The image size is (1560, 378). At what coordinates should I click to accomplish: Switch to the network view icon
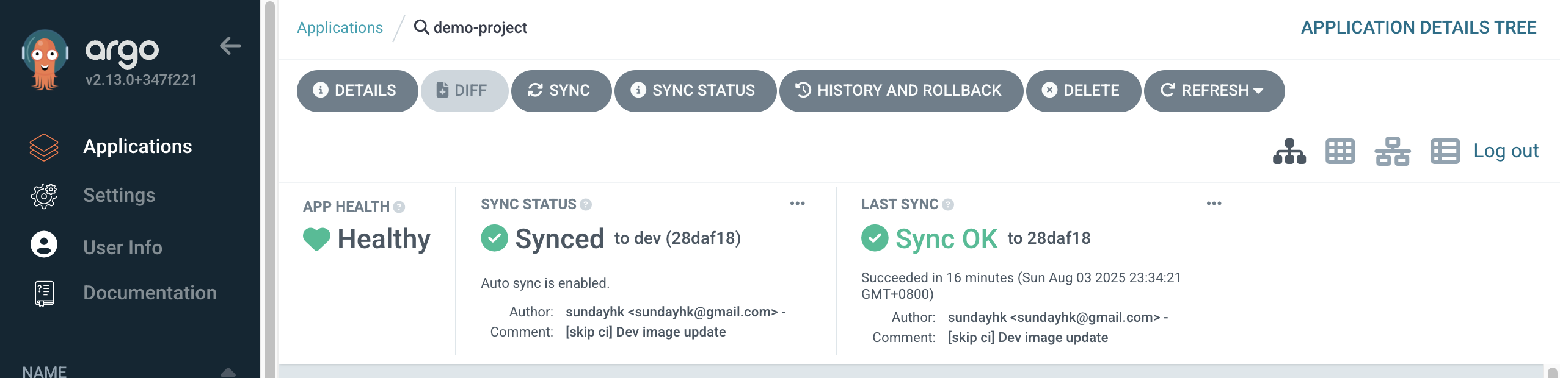tap(1393, 151)
